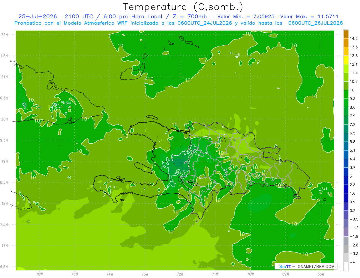Image resolution: width=360 pixels, height=278 pixels.
Task: Pick the blue legend band between 3.7 and 4.4
Action: pyautogui.click(x=346, y=163)
